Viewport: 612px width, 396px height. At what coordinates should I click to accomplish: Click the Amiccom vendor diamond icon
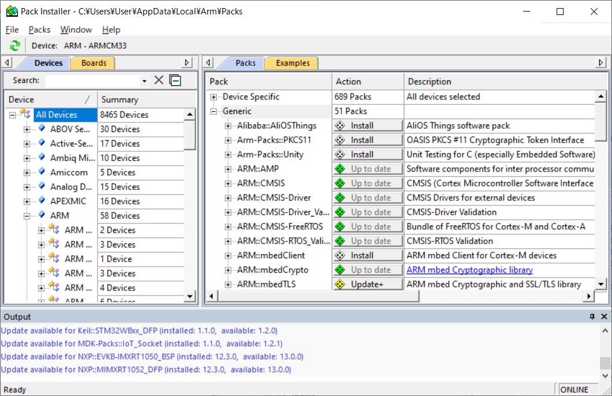click(x=42, y=172)
